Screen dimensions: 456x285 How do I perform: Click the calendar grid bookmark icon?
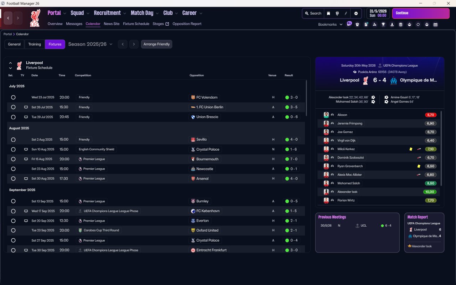435,25
